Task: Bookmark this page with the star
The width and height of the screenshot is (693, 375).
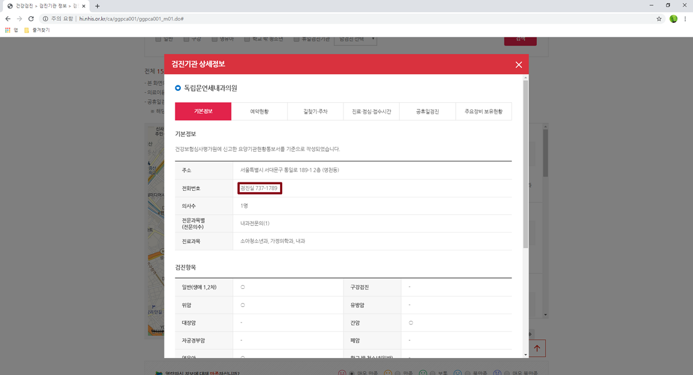Action: point(659,19)
